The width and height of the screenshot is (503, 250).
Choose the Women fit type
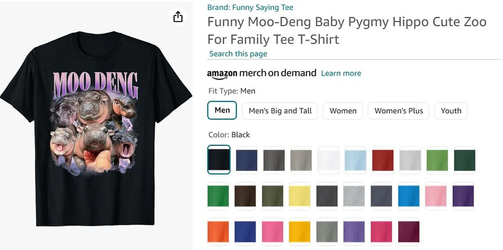coord(343,111)
